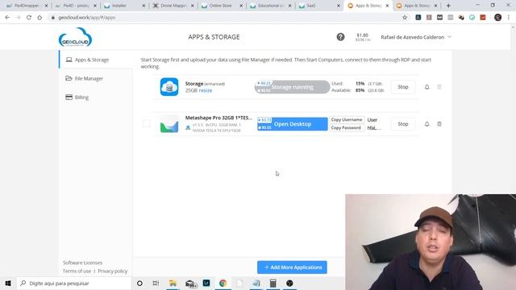
Task: Delete Metashape Pro with trash icon
Action: pos(439,124)
